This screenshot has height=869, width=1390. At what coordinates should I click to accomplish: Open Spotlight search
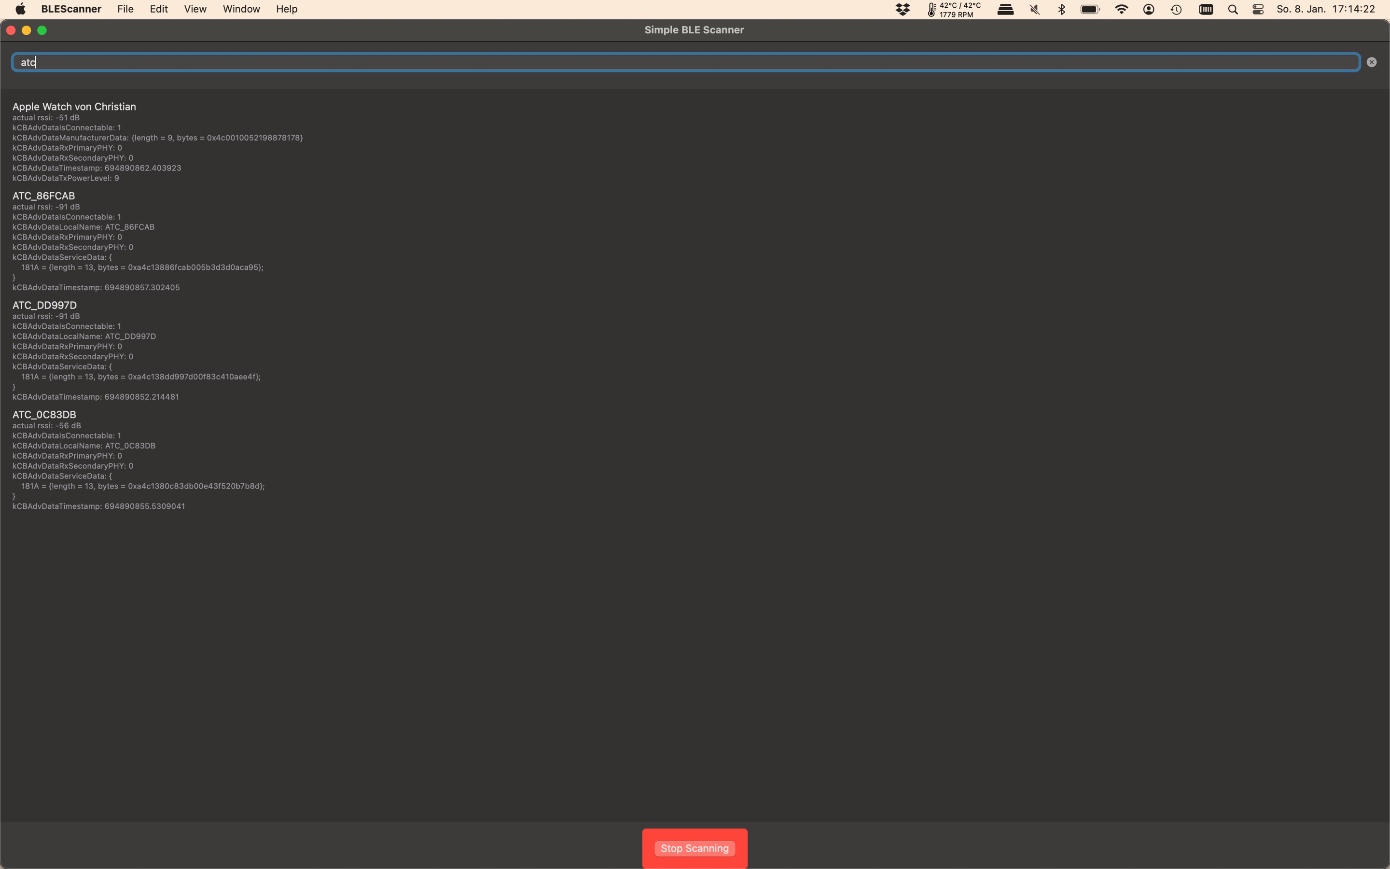click(1233, 9)
